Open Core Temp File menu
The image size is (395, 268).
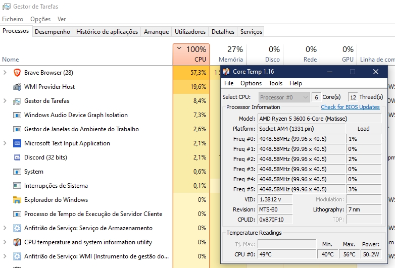tap(229, 83)
